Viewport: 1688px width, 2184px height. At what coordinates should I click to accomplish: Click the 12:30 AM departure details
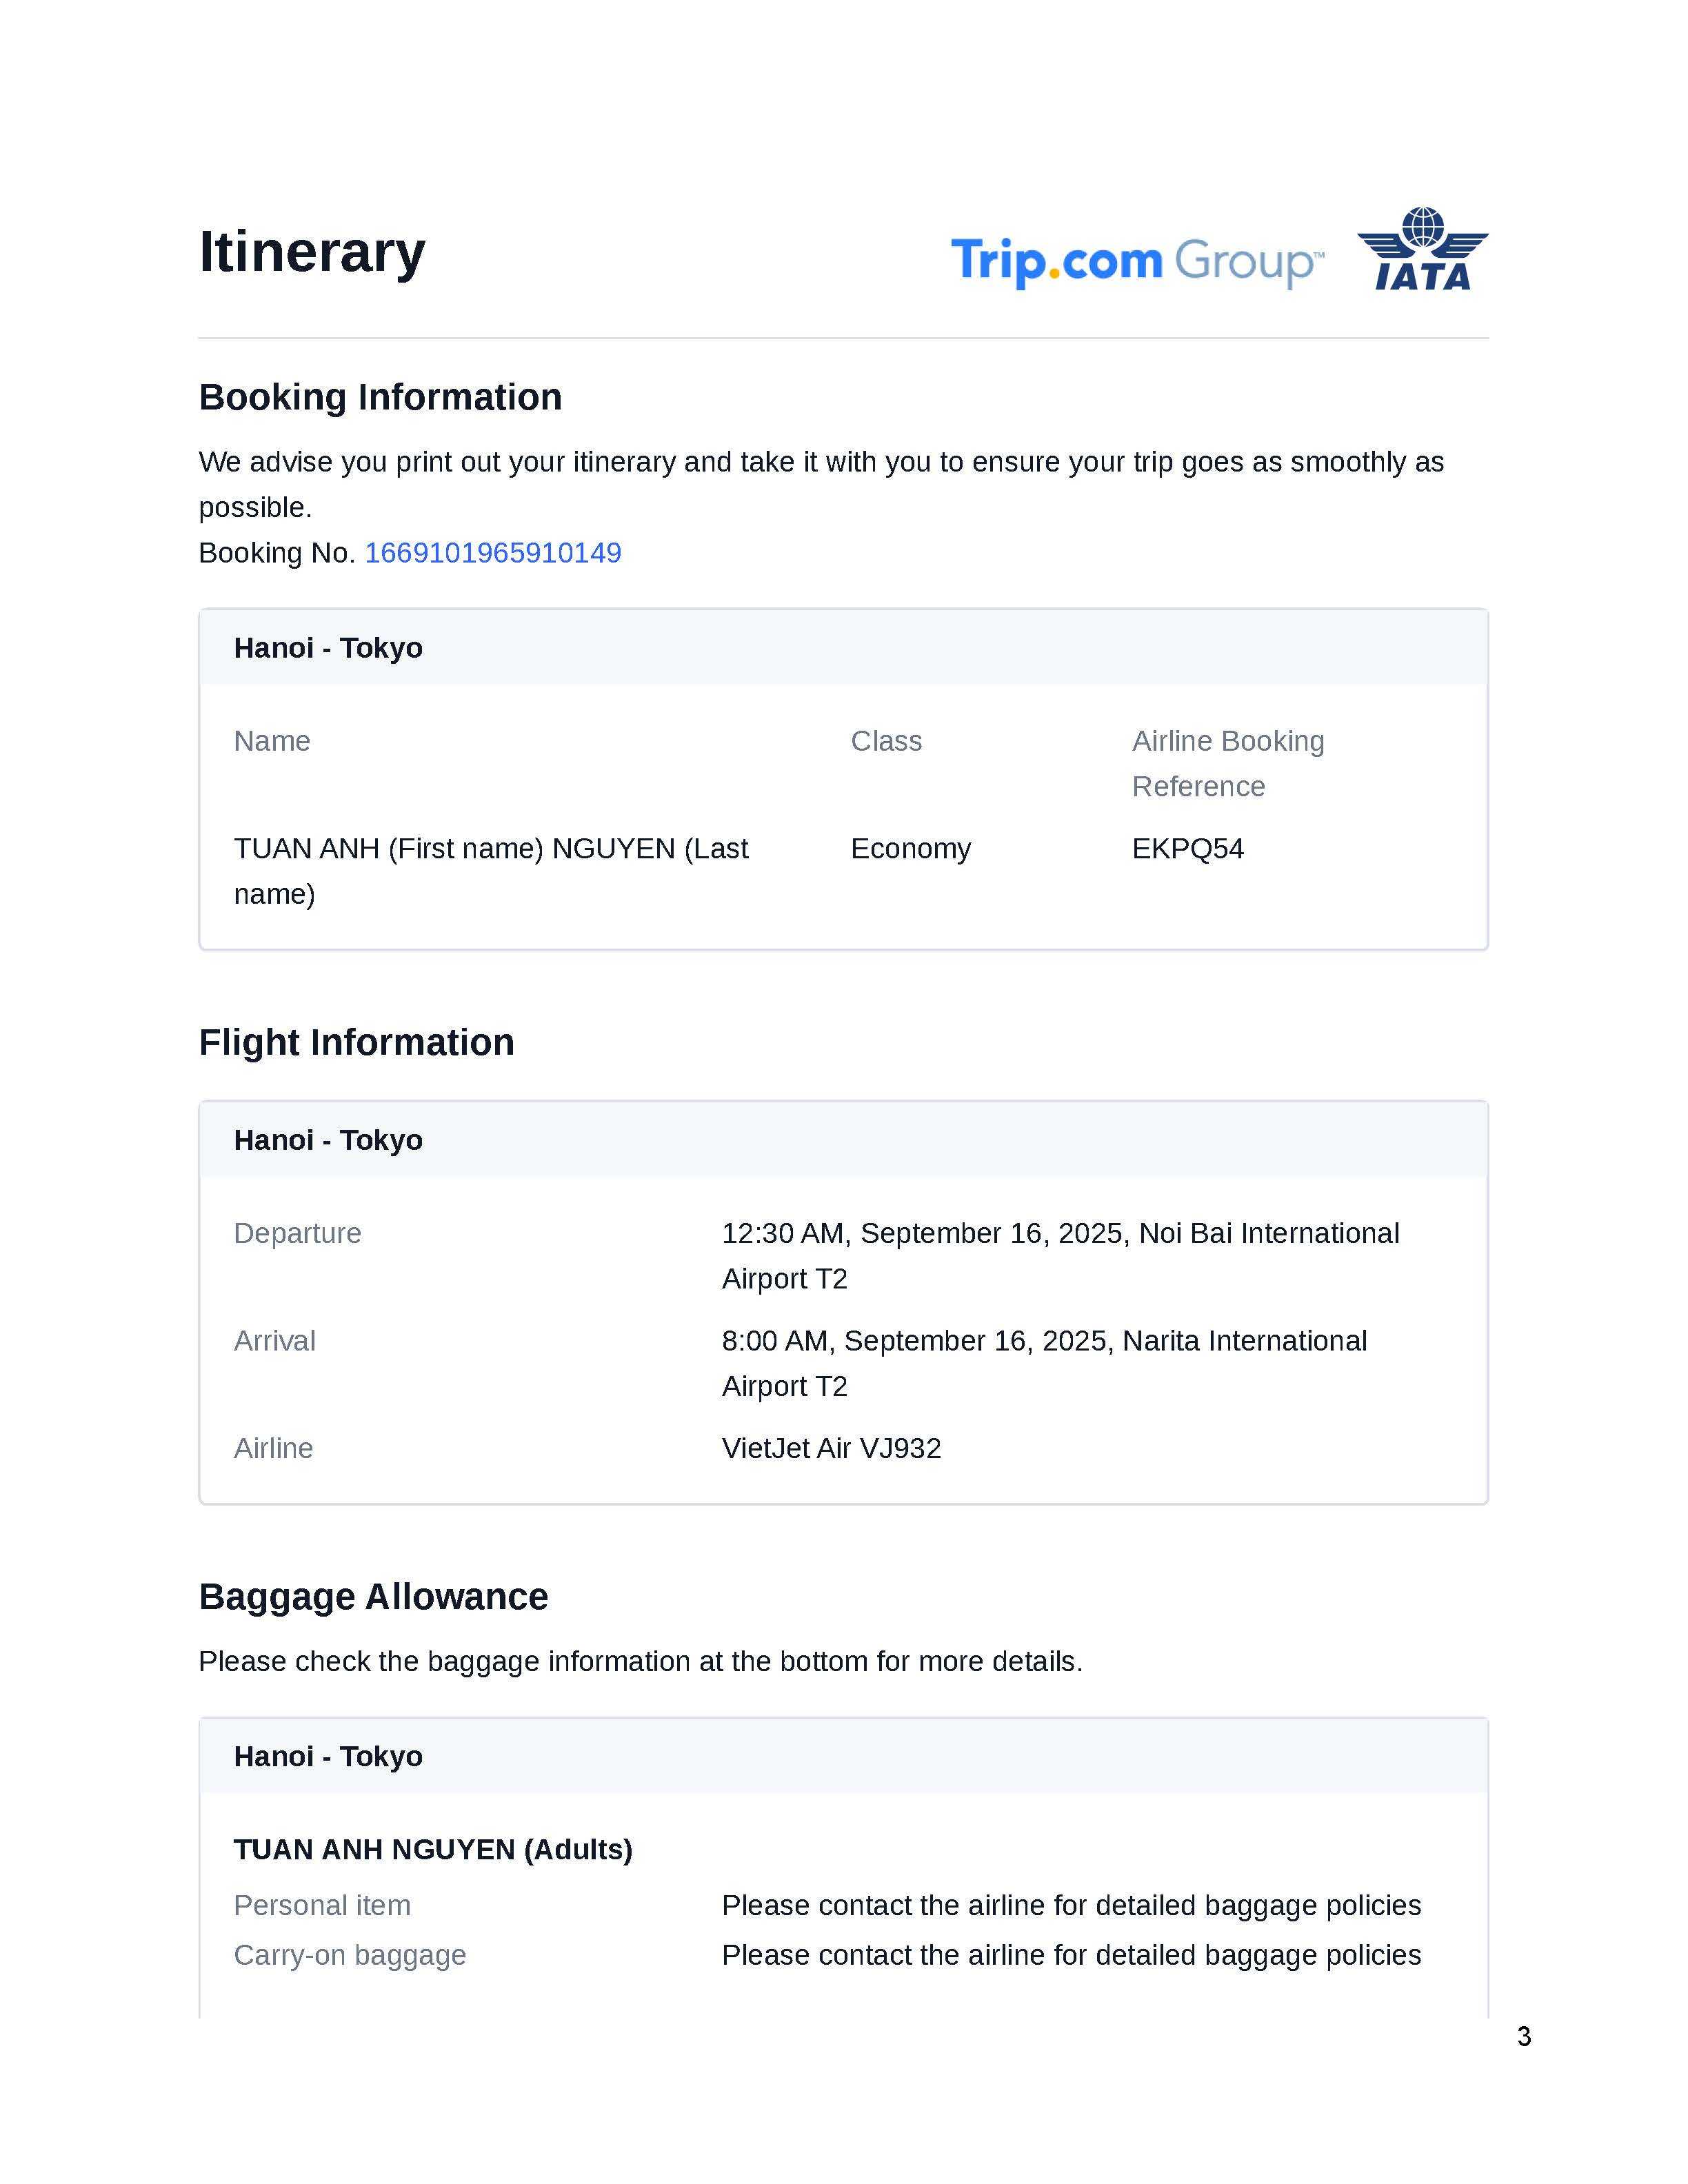tap(1060, 1234)
